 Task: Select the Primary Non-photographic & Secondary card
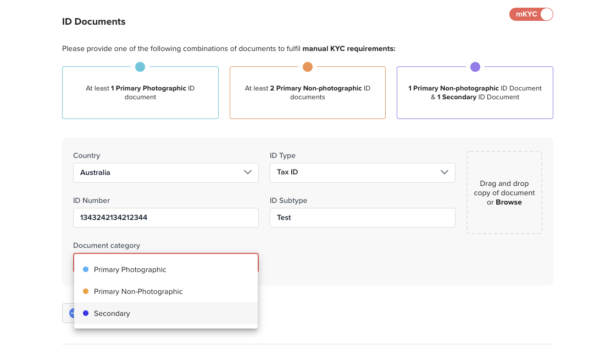475,93
